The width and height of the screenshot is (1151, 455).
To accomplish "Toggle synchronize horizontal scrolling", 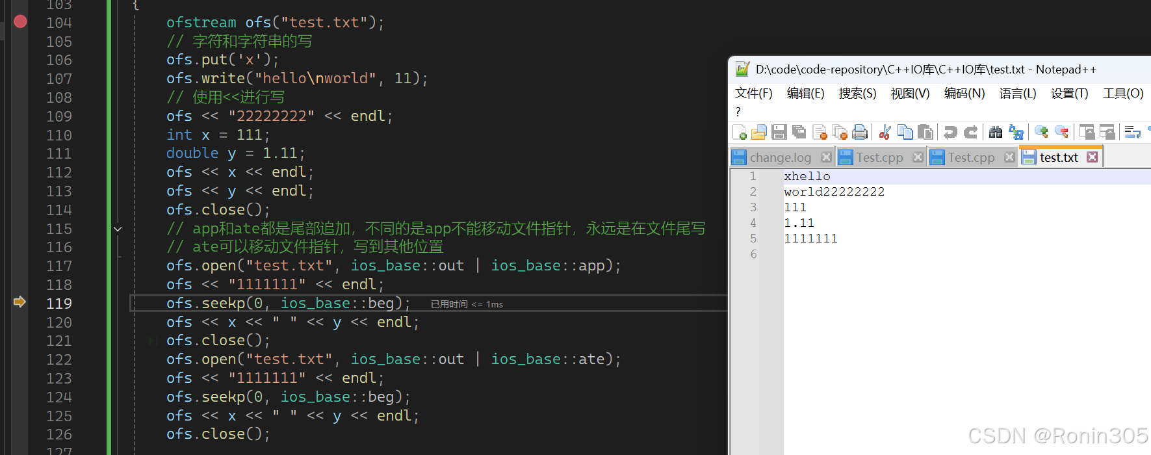I will [x=1107, y=133].
